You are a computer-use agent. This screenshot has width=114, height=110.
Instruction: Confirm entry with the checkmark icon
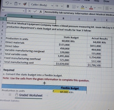(x=35, y=11)
